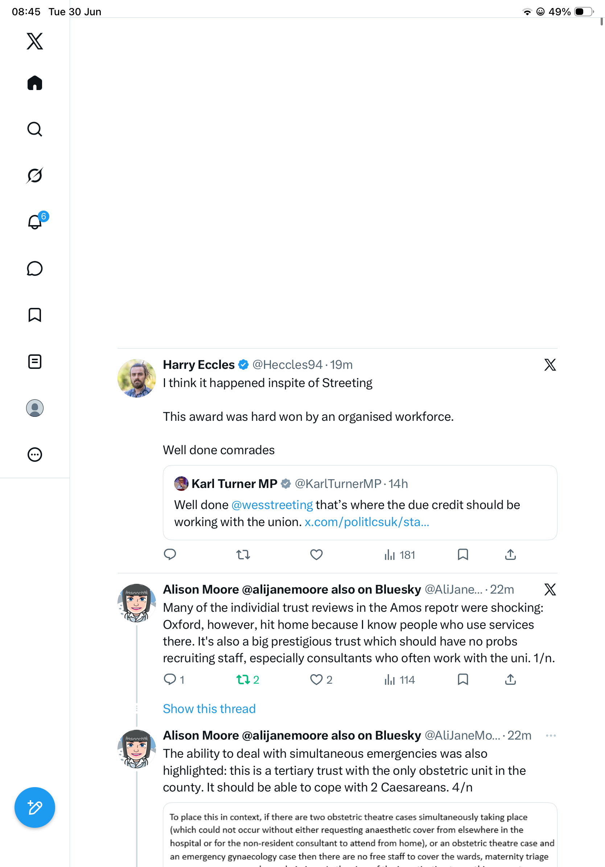Bookmark Harry Eccles' post
The width and height of the screenshot is (605, 867).
(463, 554)
